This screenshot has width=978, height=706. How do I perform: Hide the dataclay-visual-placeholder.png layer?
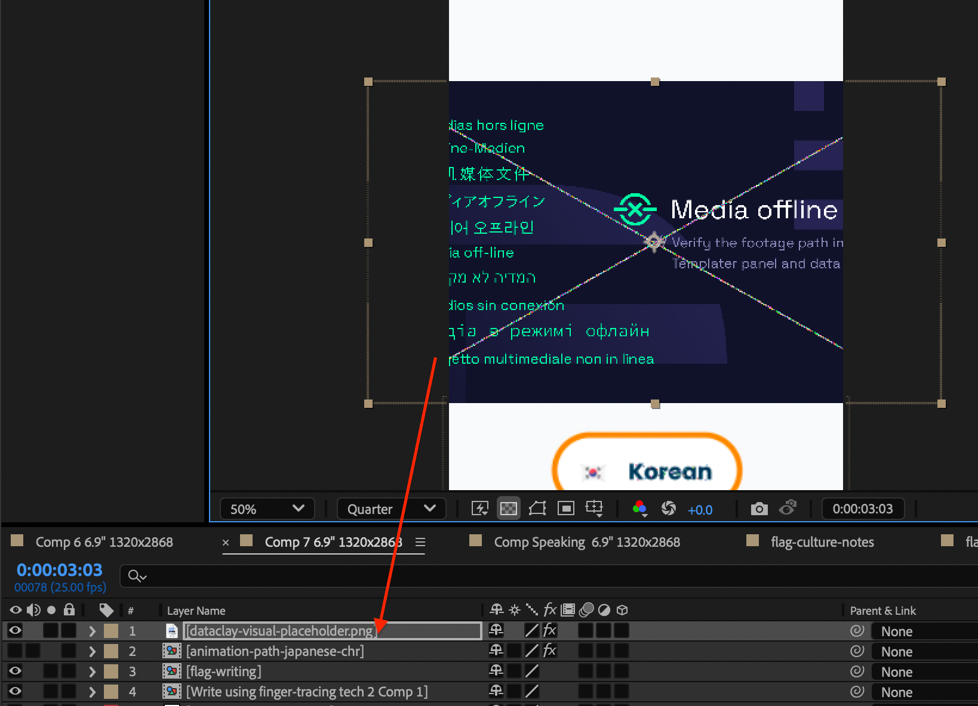click(16, 630)
